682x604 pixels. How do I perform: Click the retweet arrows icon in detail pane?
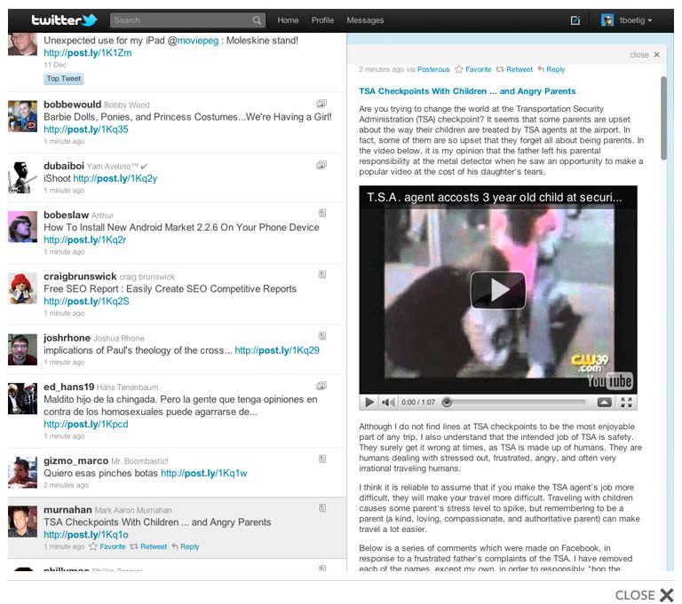click(500, 69)
